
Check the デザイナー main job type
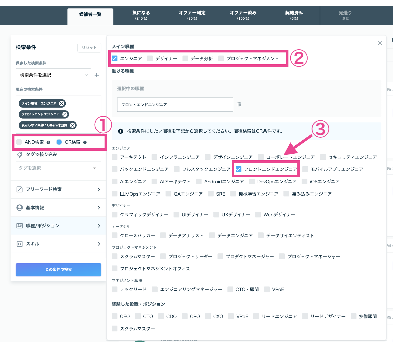click(x=150, y=58)
